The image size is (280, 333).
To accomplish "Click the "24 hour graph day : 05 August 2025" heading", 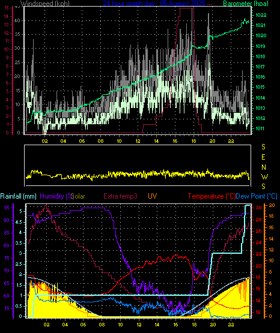I will click(154, 3).
